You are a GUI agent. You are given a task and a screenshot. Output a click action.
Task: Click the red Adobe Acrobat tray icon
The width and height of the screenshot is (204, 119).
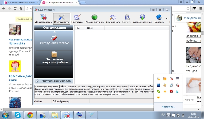click(171, 91)
